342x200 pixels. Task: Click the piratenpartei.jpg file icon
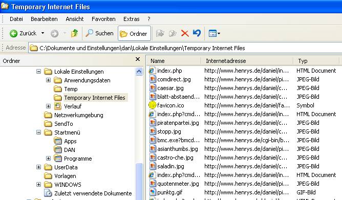pos(153,123)
